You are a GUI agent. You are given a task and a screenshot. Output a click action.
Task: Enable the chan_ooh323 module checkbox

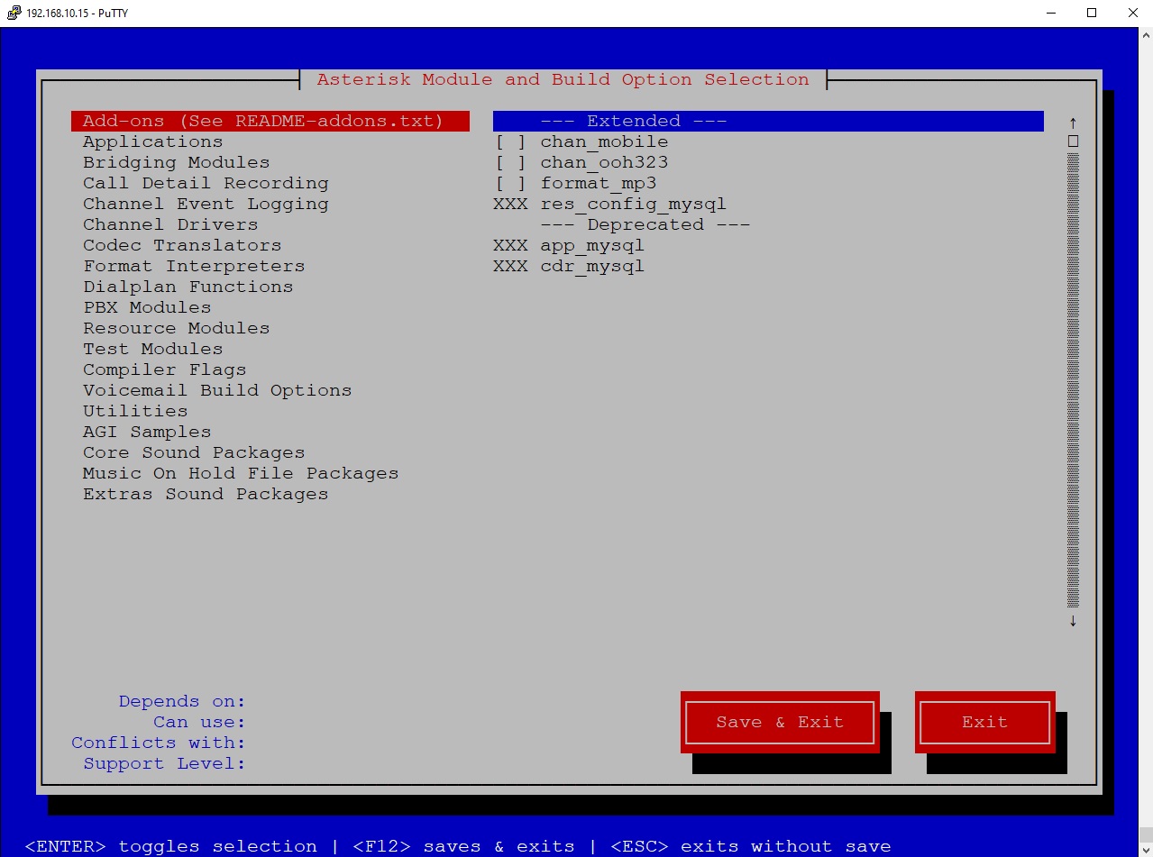[510, 162]
